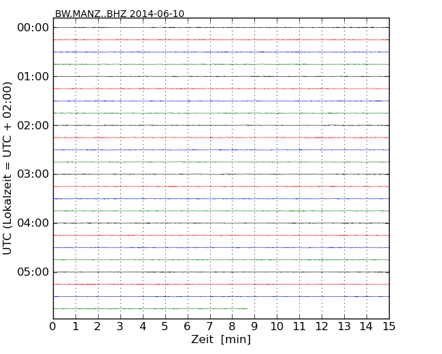Screen dimensions: 442x354
Task: Click the plot title BW.MANZ..BHZ 2014-06-10
Action: pos(120,14)
